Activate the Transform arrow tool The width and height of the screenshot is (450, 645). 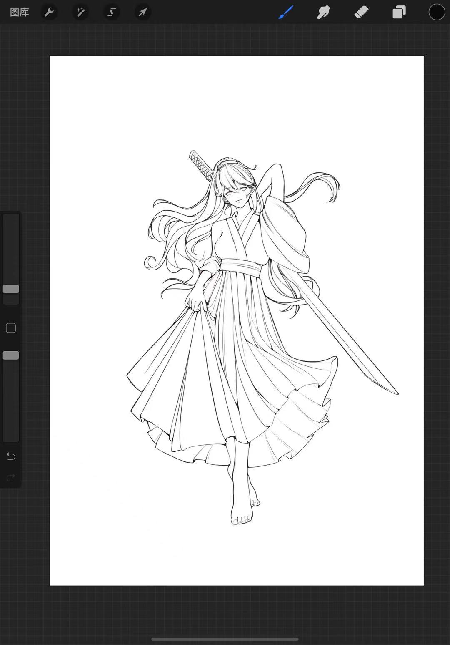142,12
